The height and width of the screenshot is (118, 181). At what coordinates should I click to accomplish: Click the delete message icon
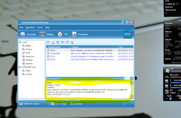coord(53,43)
